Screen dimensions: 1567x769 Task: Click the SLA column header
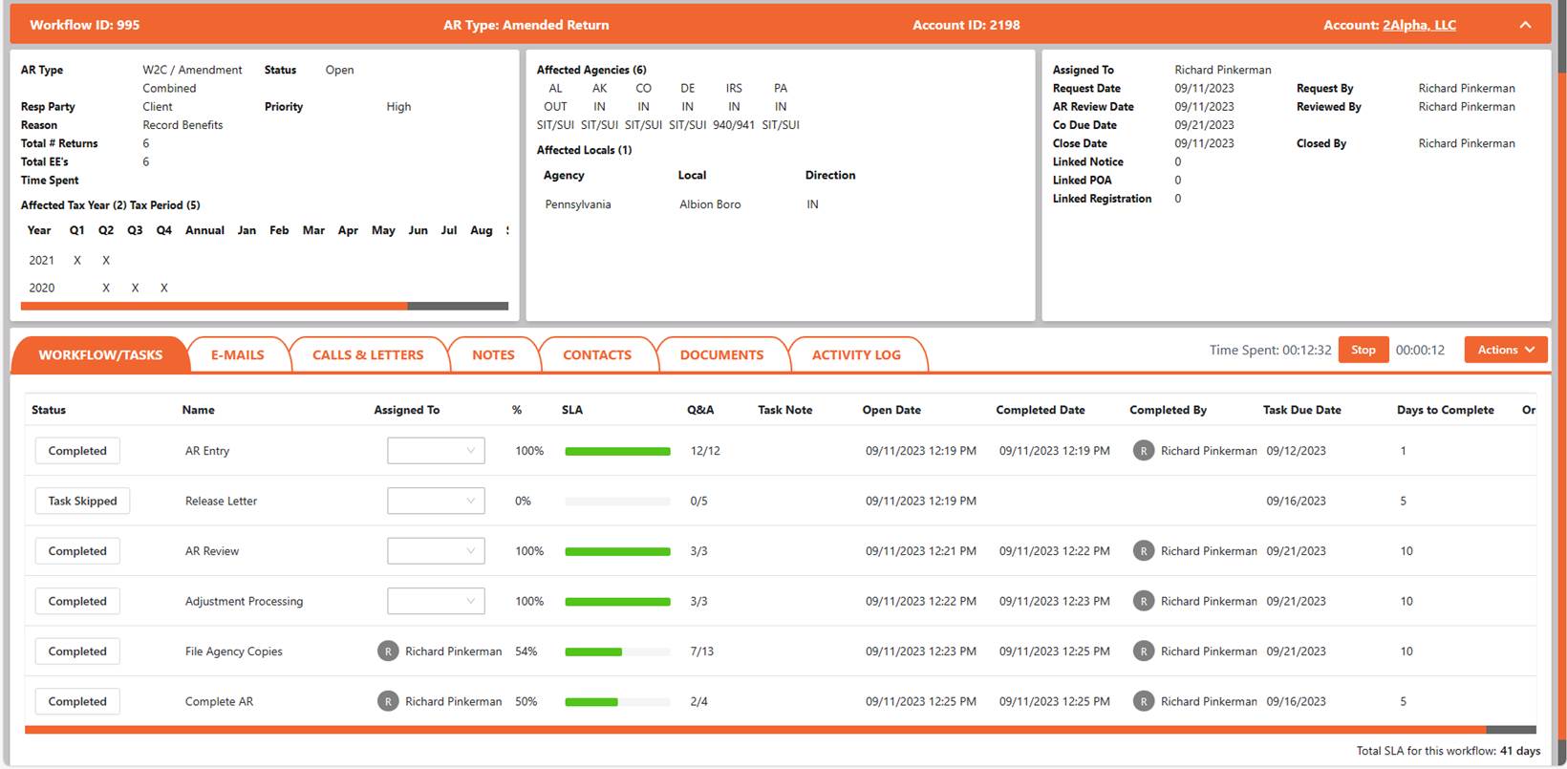[572, 410]
